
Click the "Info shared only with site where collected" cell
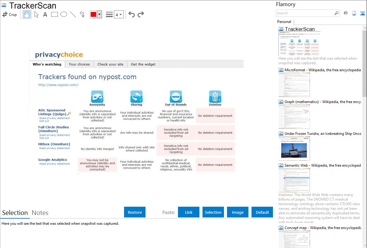(137, 149)
